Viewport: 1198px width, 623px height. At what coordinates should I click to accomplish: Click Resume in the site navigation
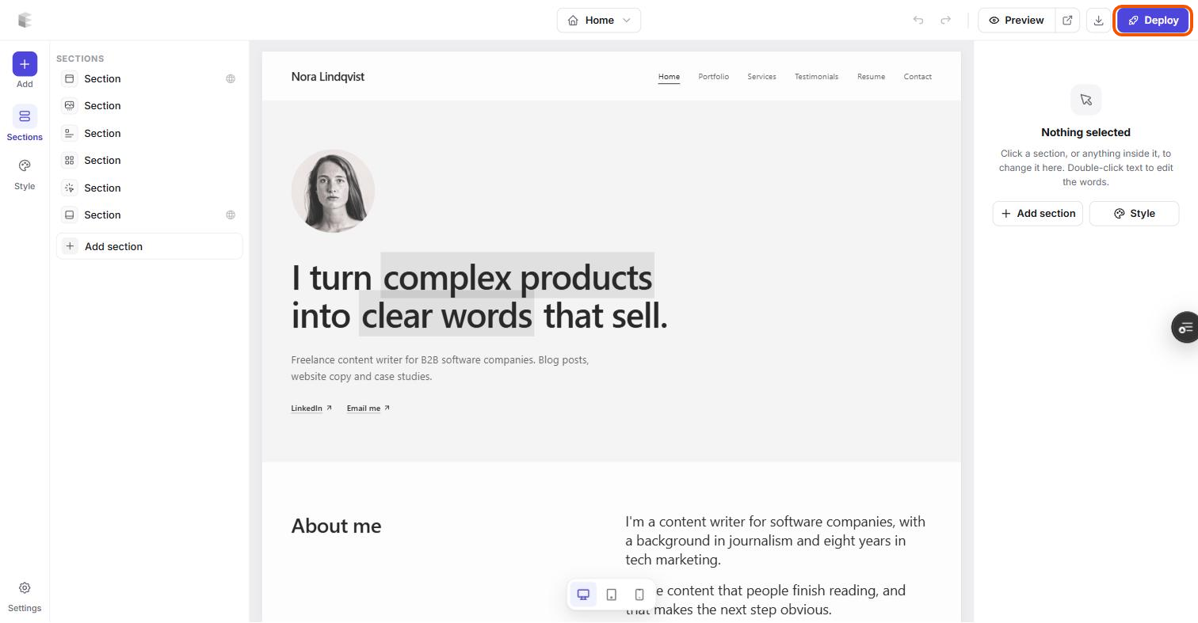pos(871,77)
